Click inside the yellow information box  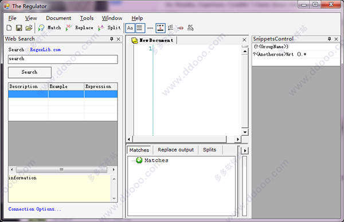point(60,188)
